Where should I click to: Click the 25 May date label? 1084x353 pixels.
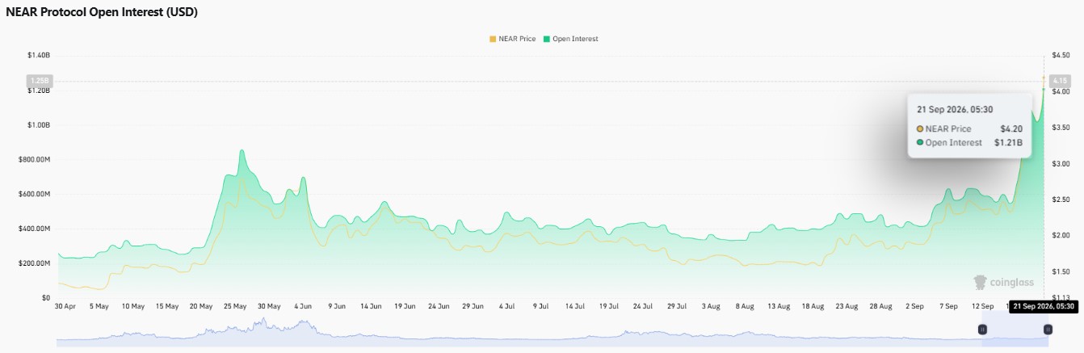click(x=235, y=307)
